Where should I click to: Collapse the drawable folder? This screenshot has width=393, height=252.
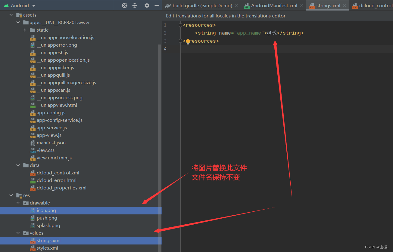click(x=18, y=203)
